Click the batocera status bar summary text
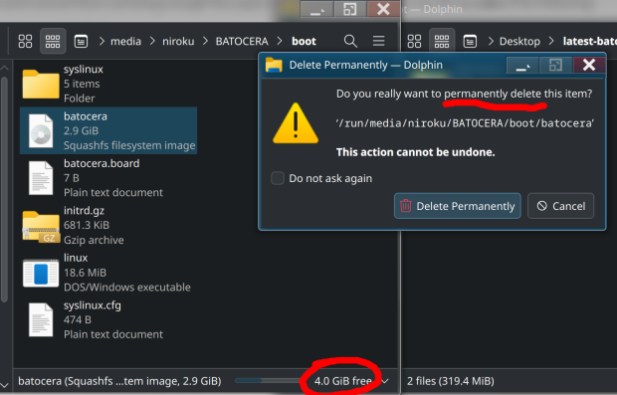 point(119,381)
